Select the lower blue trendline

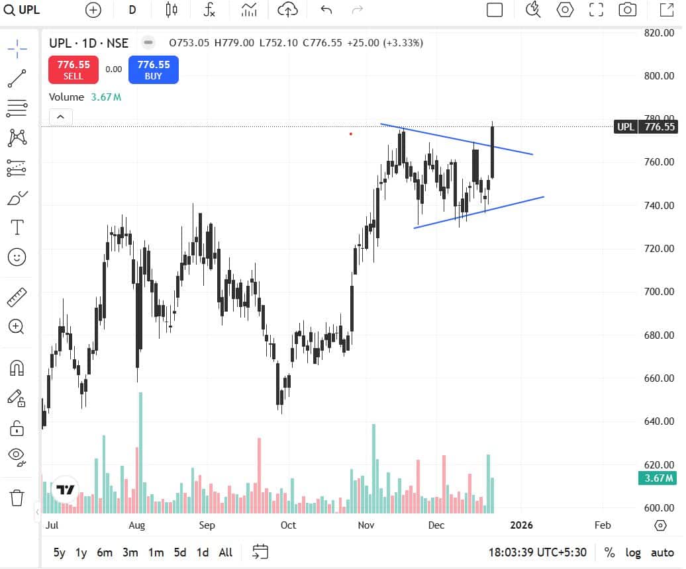[x=479, y=212]
